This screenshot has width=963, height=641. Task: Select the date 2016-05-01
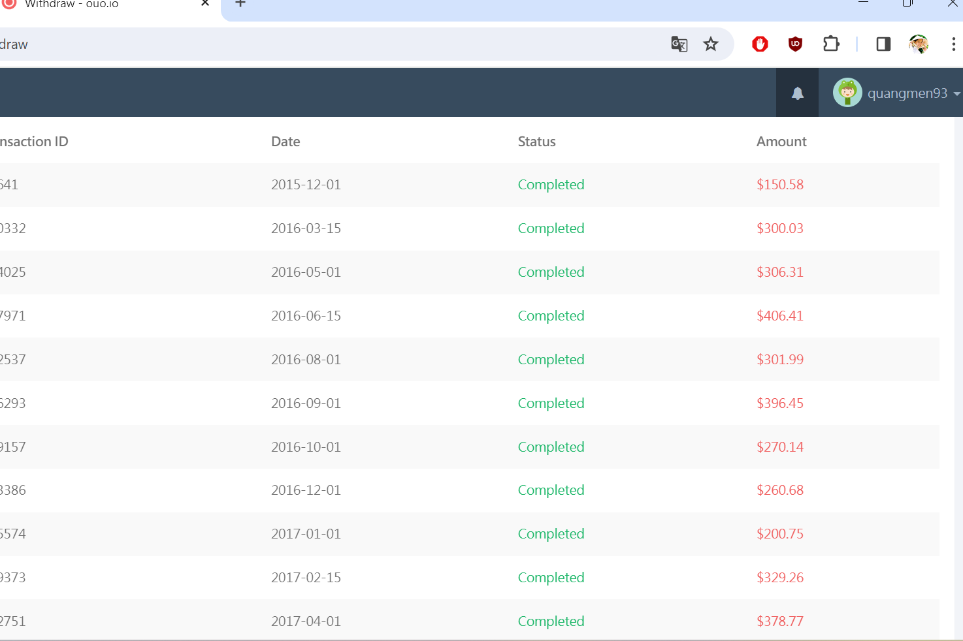click(306, 272)
